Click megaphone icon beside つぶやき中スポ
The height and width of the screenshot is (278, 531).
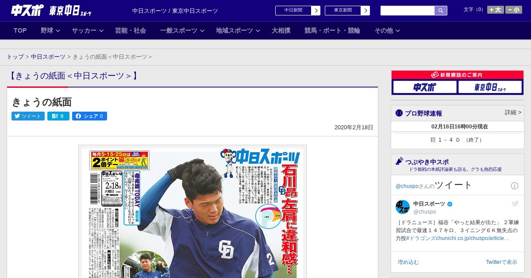click(x=399, y=162)
